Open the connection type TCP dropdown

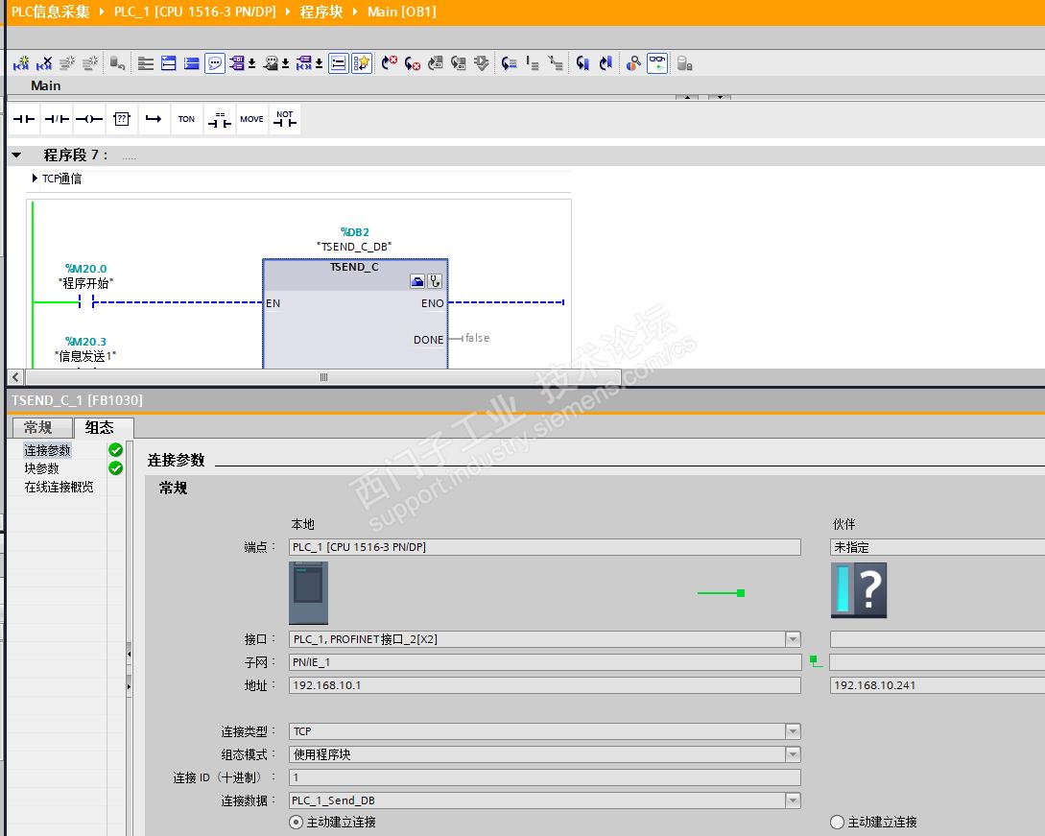click(793, 731)
